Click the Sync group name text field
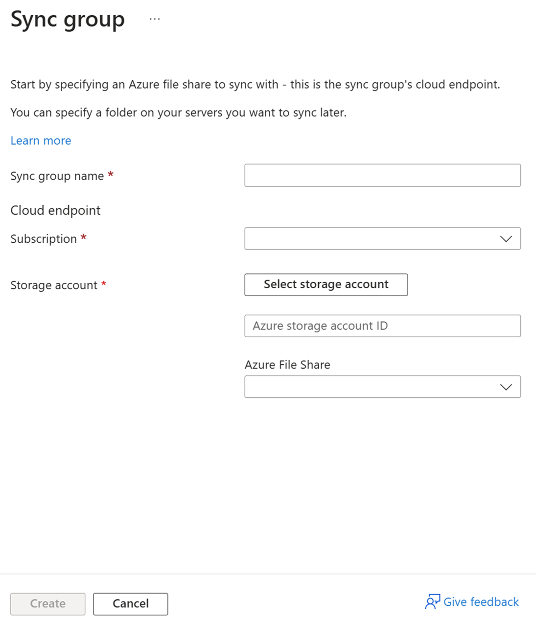Image resolution: width=536 pixels, height=620 pixels. point(382,175)
